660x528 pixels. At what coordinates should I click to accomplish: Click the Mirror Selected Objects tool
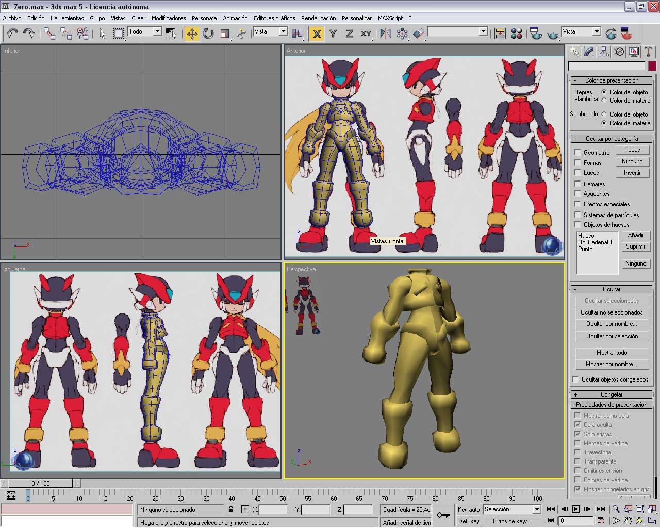pos(386,34)
